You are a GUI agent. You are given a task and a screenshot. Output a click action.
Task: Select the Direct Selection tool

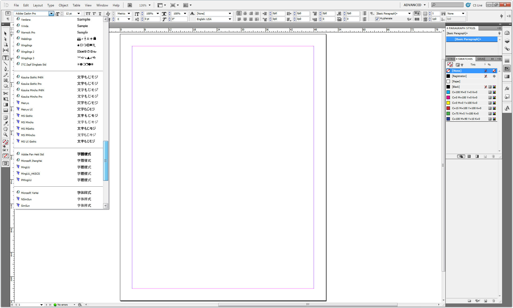pos(5,39)
